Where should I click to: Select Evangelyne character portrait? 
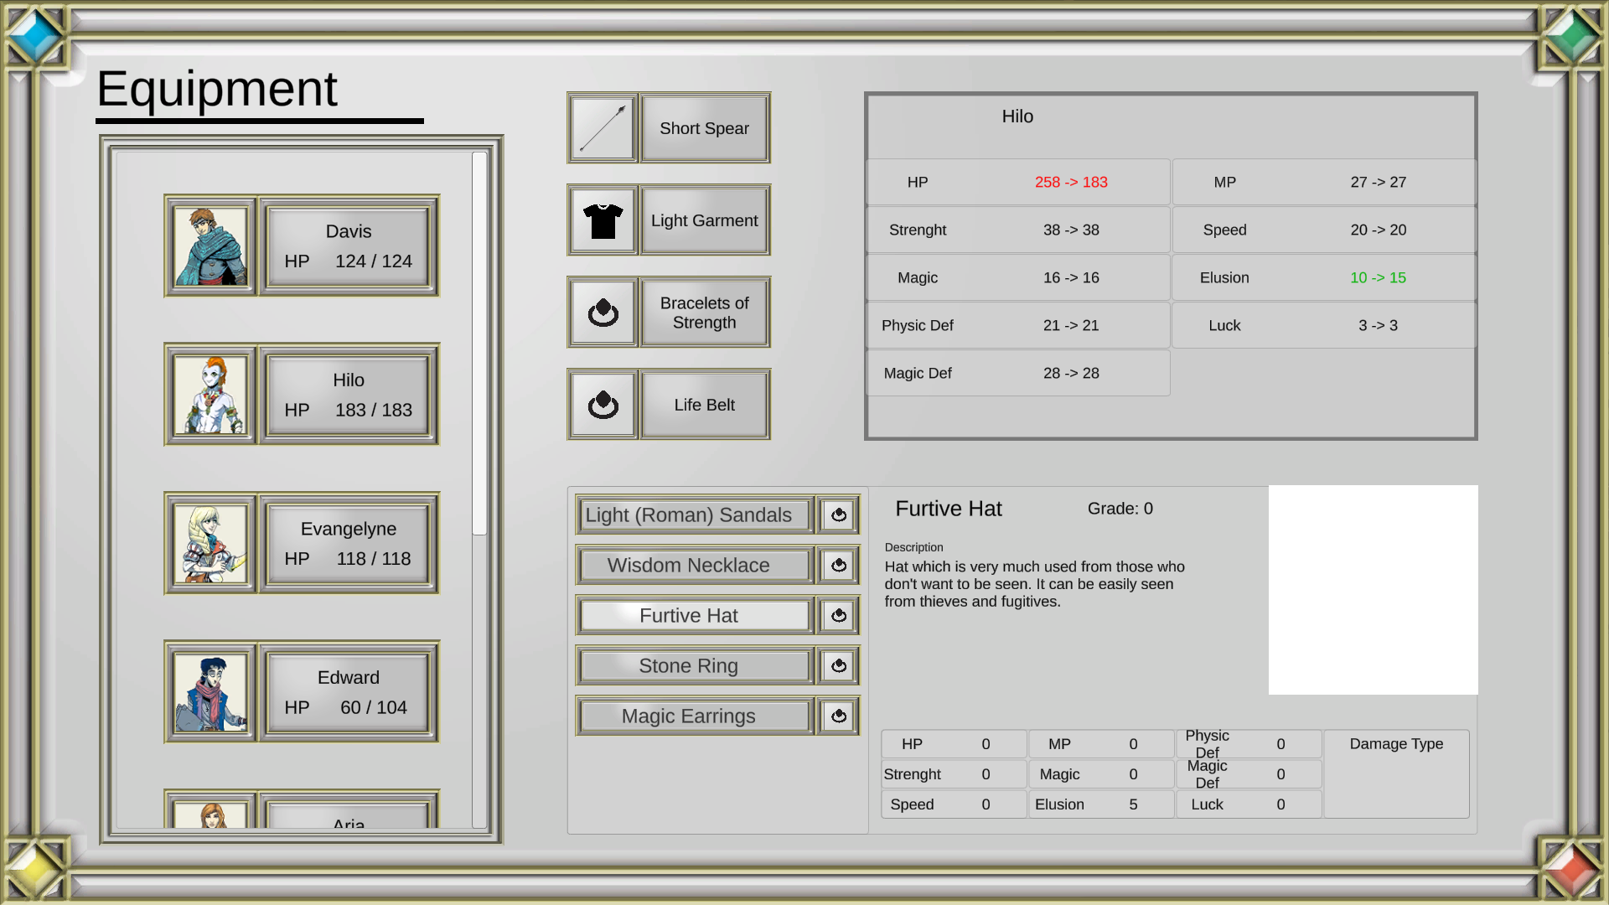[210, 544]
